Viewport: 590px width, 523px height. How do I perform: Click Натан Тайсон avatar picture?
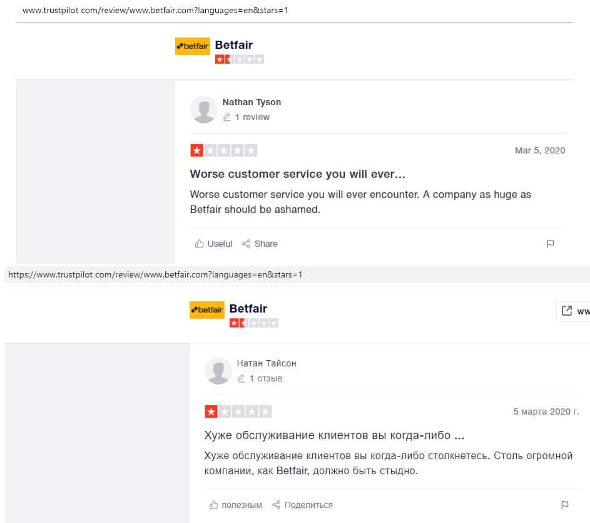pyautogui.click(x=218, y=371)
